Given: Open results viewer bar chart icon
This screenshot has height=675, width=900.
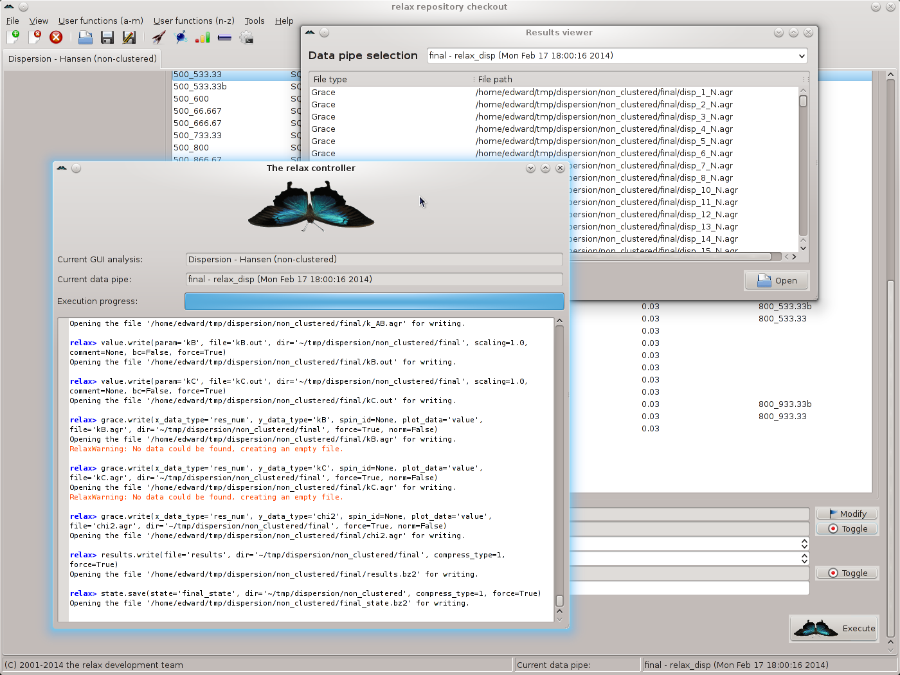Looking at the screenshot, I should (203, 37).
